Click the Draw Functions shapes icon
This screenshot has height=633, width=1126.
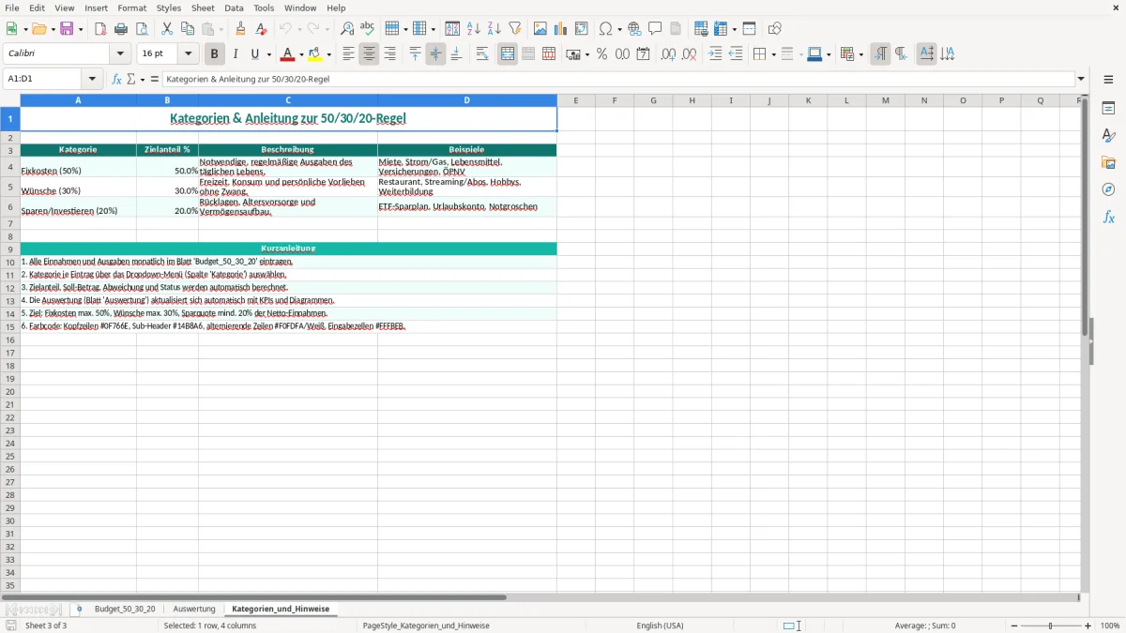(x=774, y=29)
